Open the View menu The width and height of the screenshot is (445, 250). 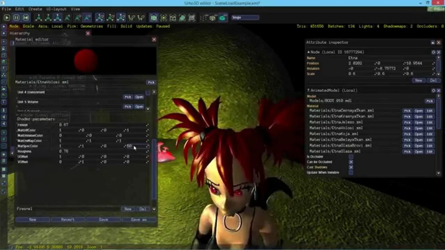click(x=75, y=9)
